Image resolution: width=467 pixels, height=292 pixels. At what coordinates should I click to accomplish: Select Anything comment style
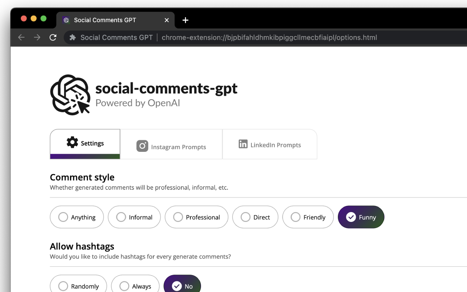coord(77,217)
